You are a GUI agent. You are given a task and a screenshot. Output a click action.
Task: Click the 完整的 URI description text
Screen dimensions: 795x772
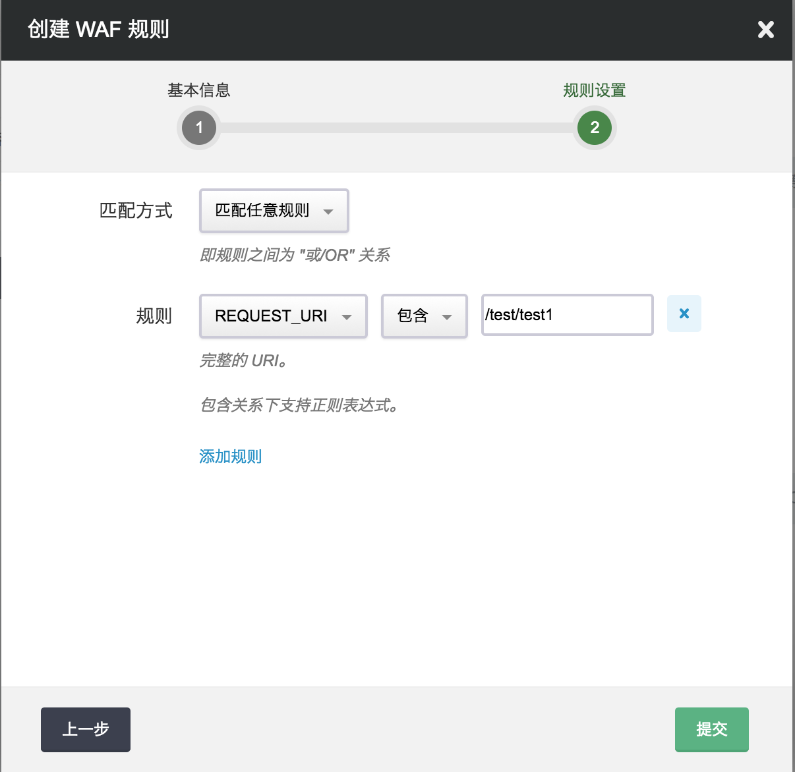(x=243, y=360)
